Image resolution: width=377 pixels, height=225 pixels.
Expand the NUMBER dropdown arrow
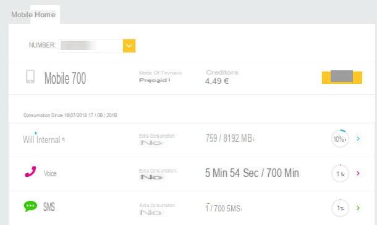pos(129,46)
